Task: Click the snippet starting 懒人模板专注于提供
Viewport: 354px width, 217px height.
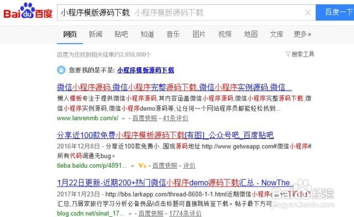Action: 184,104
